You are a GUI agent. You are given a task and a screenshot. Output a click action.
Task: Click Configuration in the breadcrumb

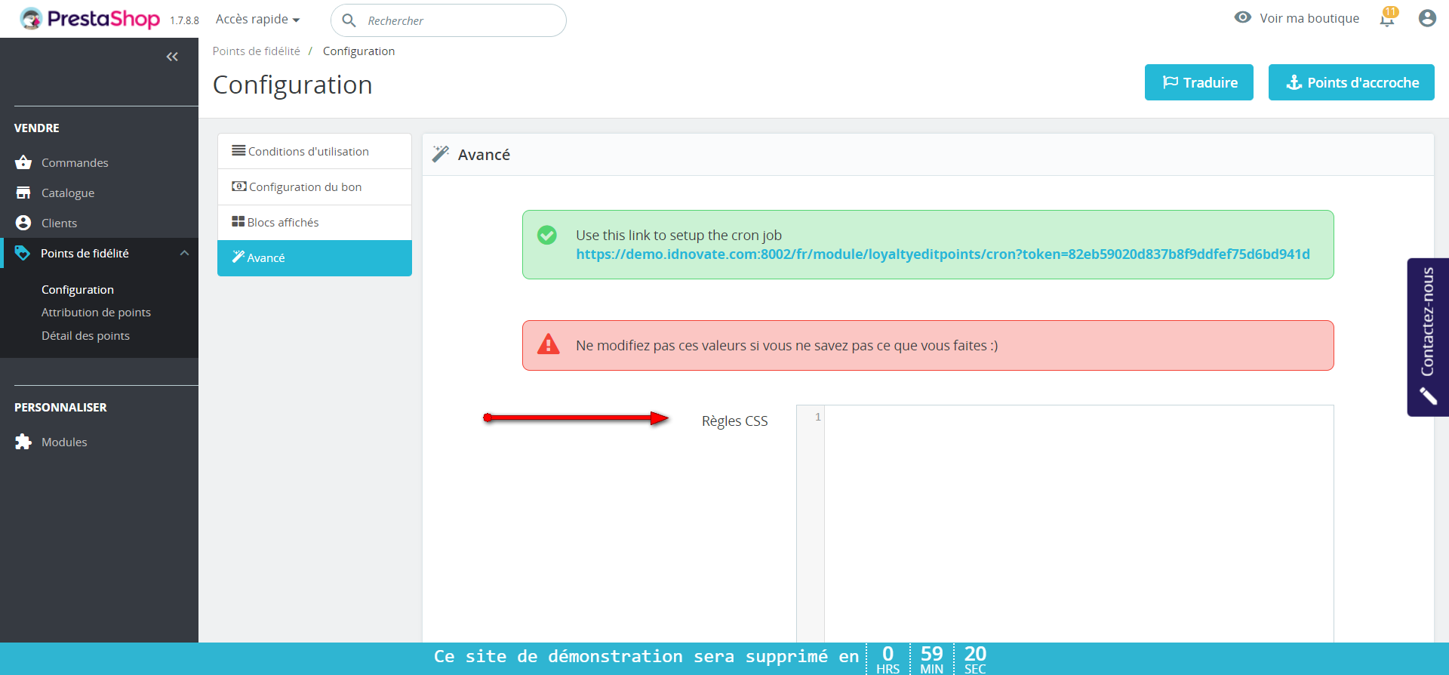pos(358,51)
